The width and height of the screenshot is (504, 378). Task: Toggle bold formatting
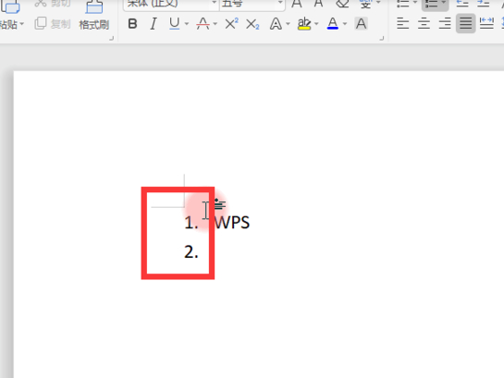132,24
